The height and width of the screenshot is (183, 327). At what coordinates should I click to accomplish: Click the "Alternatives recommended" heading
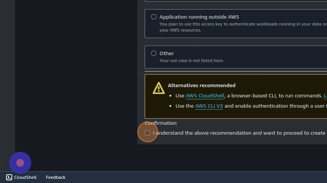pos(202,85)
